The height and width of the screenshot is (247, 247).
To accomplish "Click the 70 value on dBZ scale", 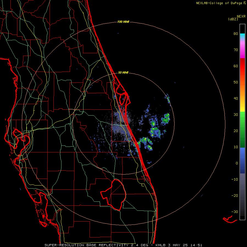I will tap(236, 50).
